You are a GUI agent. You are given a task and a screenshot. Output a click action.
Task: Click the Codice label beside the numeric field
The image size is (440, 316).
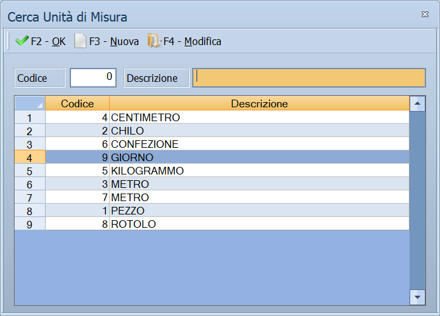pos(39,78)
